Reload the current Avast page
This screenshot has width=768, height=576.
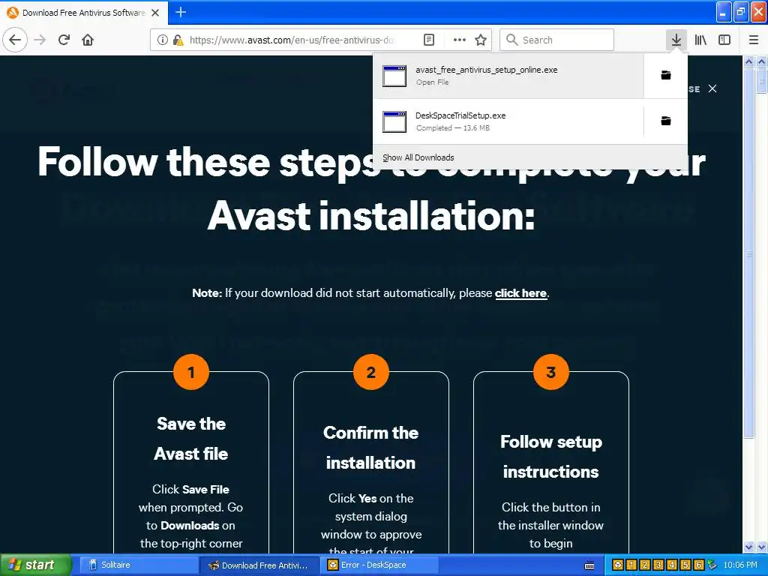click(64, 40)
